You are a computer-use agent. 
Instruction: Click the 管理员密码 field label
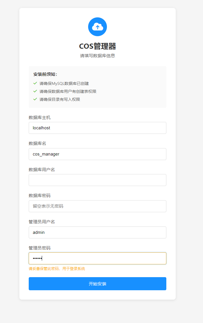[x=40, y=248]
